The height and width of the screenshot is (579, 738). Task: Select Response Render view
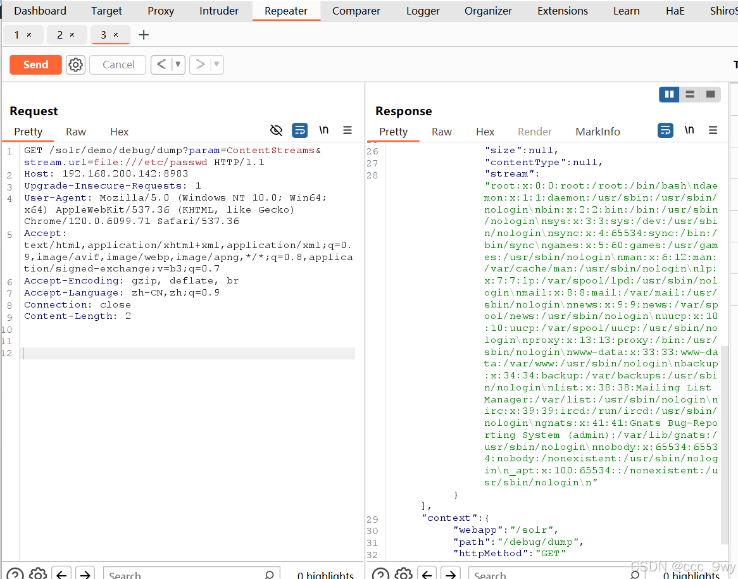(x=535, y=132)
